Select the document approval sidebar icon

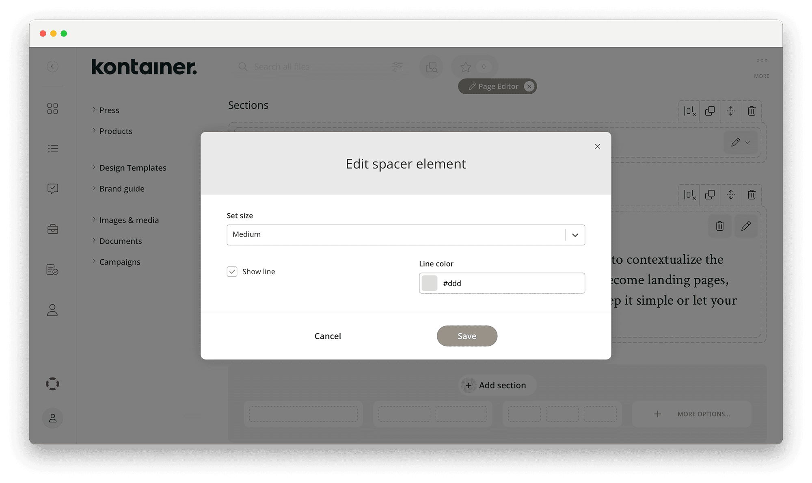coord(52,269)
